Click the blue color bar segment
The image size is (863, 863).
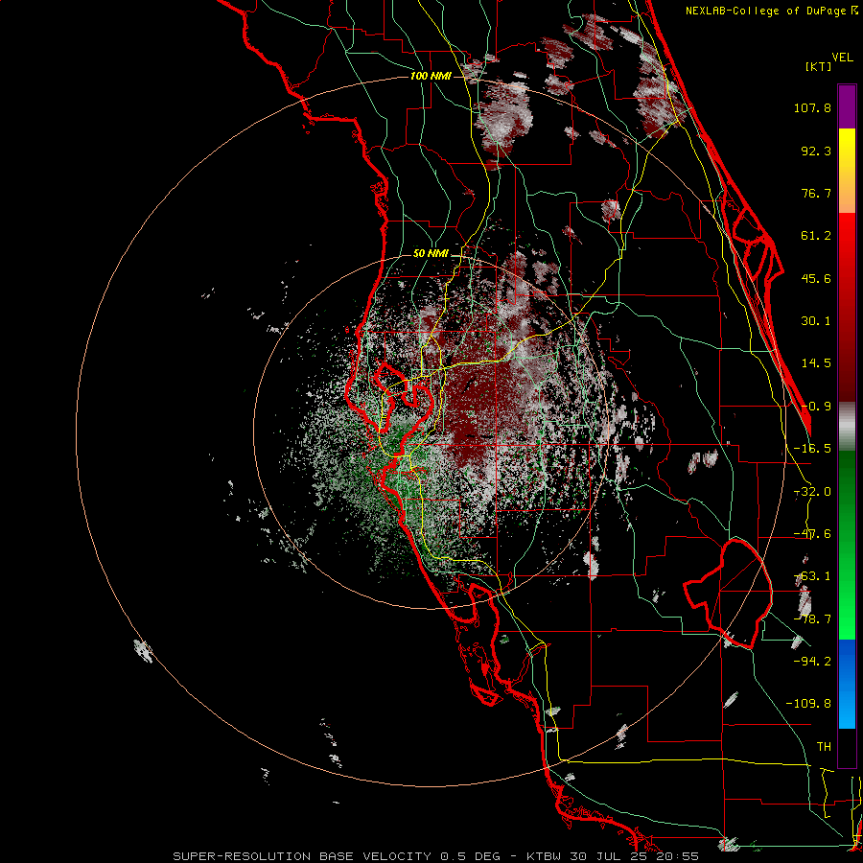(x=847, y=684)
